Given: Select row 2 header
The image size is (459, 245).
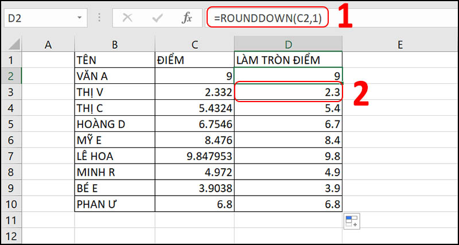Looking at the screenshot, I should pyautogui.click(x=11, y=76).
